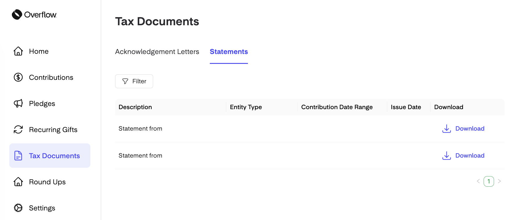Image resolution: width=508 pixels, height=220 pixels.
Task: Click the Overflow logo icon
Action: pos(17,15)
